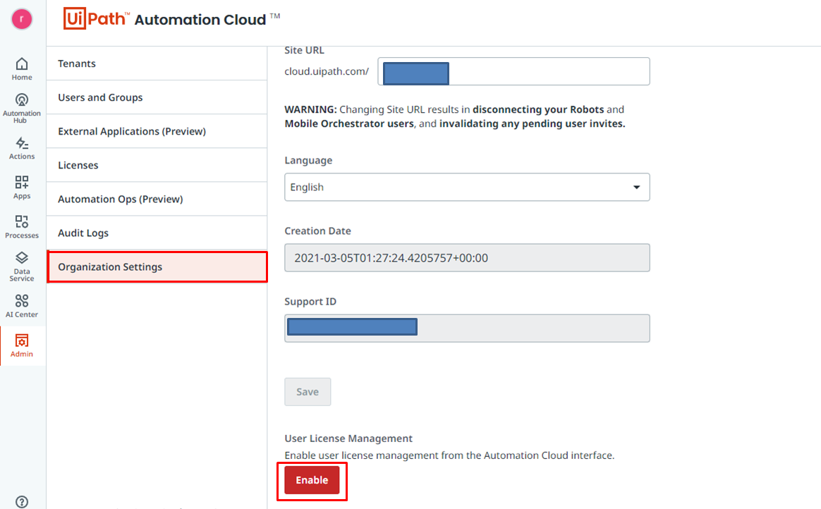Viewport: 821px width, 509px height.
Task: Open the Apps sidebar icon
Action: coord(21,188)
